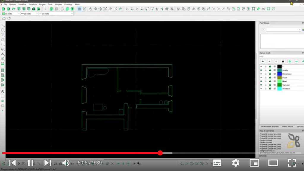This screenshot has height=171, width=304.
Task: Select the Line tool in left toolbar
Action: (x=3, y=25)
